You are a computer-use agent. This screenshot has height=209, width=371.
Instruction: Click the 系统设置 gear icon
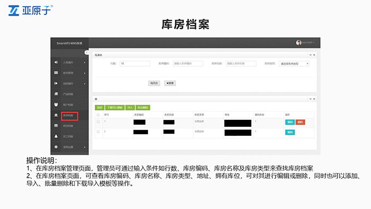point(56,147)
